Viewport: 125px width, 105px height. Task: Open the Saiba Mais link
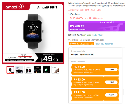[97, 35]
